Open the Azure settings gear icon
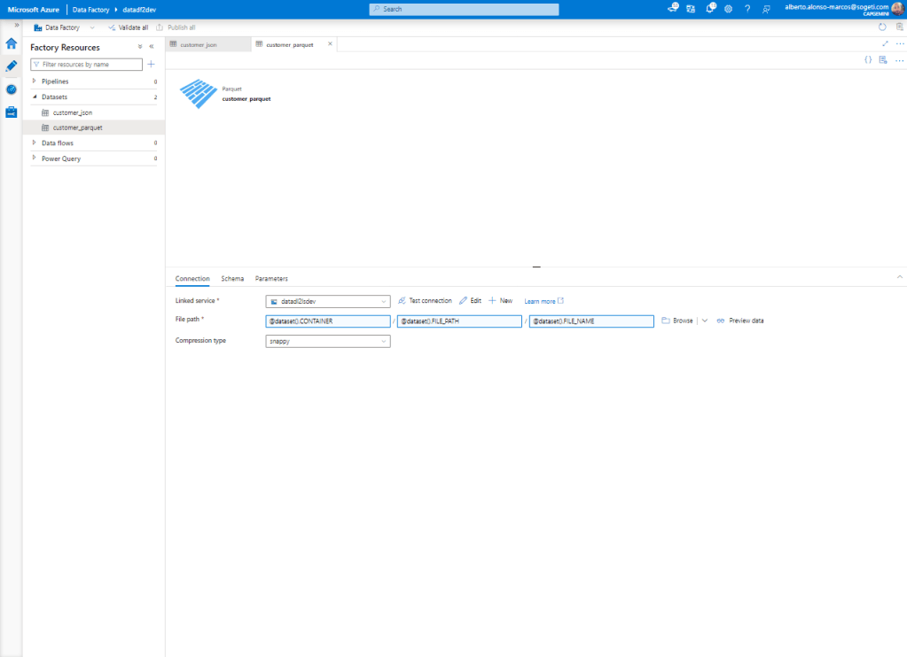The height and width of the screenshot is (657, 907). [x=728, y=9]
